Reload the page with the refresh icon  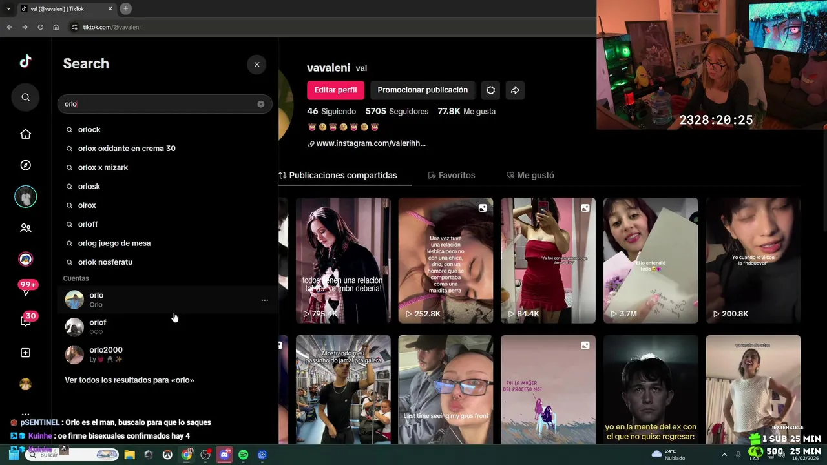coord(40,27)
